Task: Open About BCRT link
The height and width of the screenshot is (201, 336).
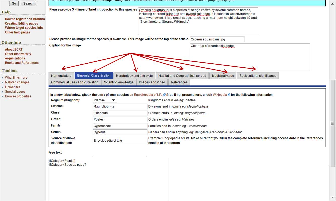Action: pos(14,49)
